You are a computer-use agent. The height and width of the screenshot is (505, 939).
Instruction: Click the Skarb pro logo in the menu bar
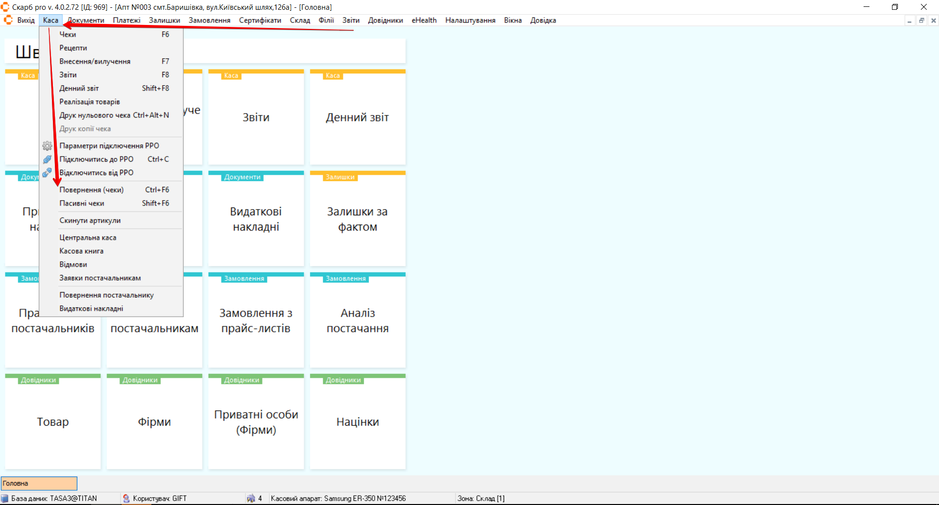tap(8, 20)
